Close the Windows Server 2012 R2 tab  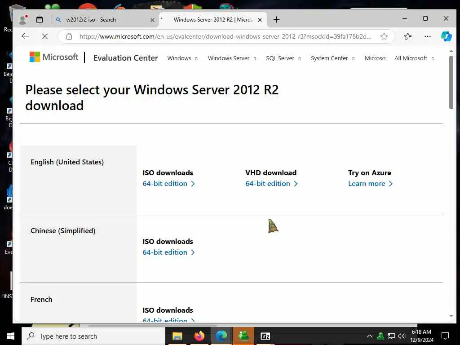tap(260, 20)
